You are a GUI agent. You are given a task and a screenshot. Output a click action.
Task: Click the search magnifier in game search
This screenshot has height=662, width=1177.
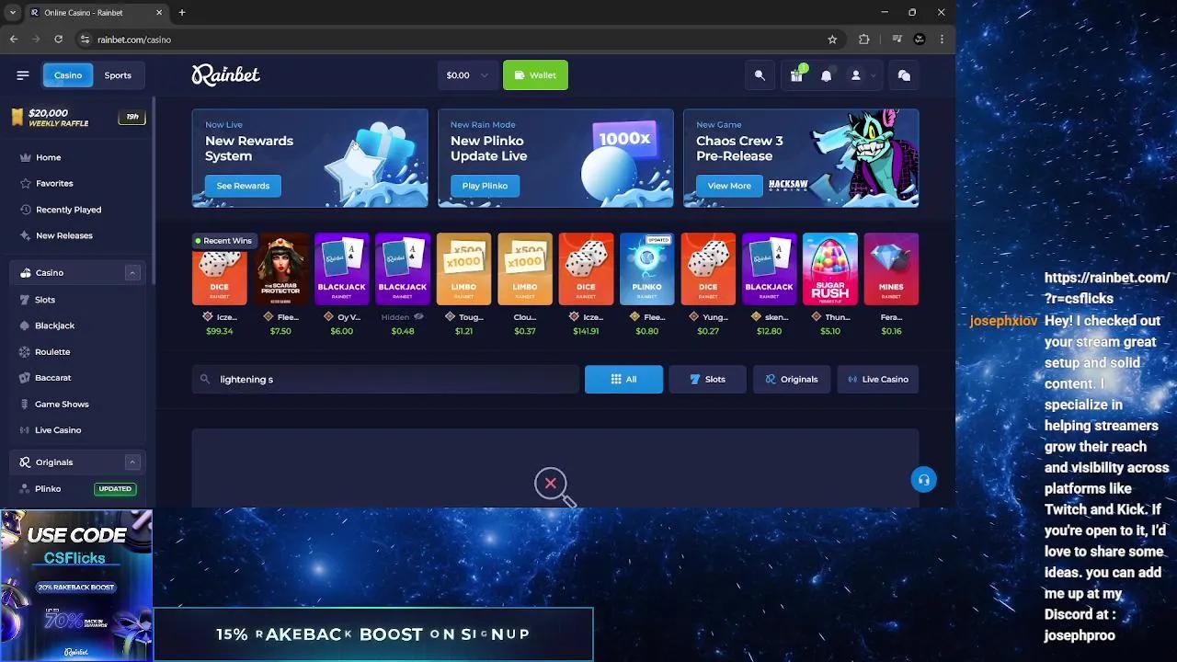(x=205, y=379)
